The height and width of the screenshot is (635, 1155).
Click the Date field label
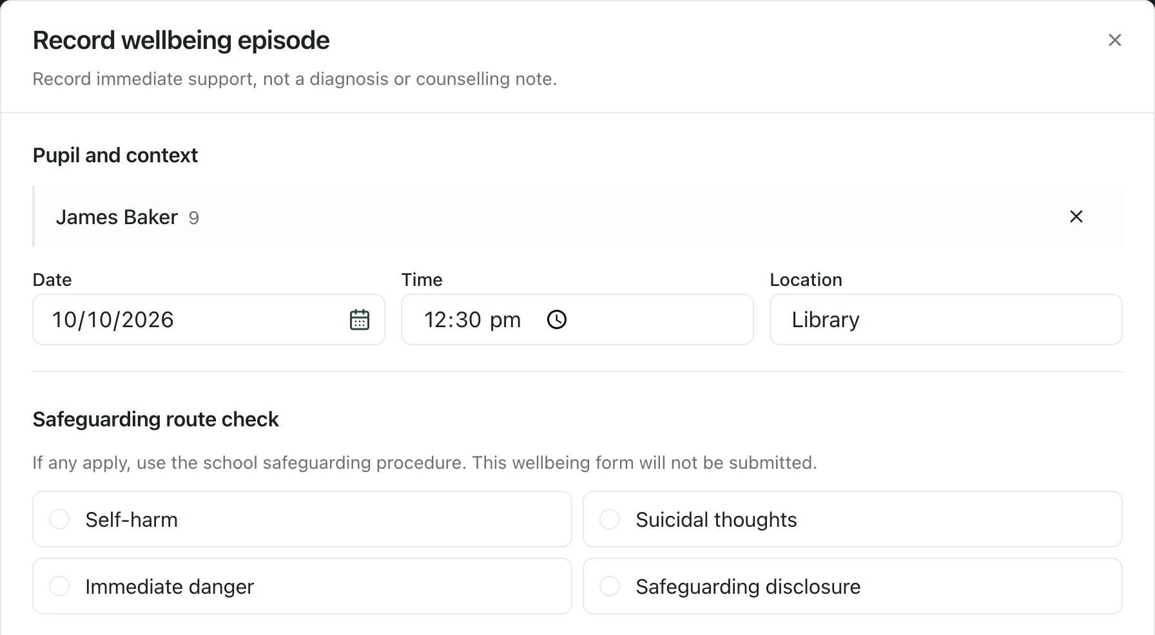coord(52,280)
